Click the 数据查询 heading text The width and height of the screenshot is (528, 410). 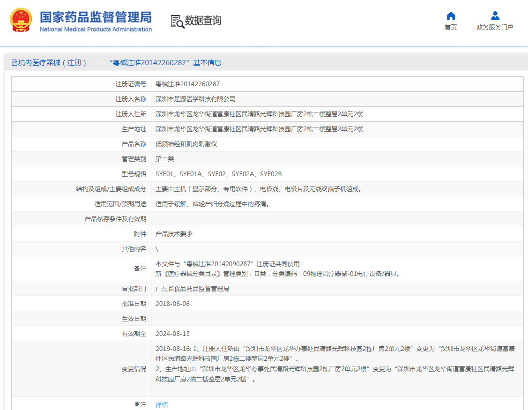pos(203,21)
